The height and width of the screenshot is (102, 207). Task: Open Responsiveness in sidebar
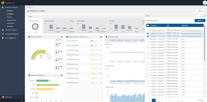tap(11, 20)
